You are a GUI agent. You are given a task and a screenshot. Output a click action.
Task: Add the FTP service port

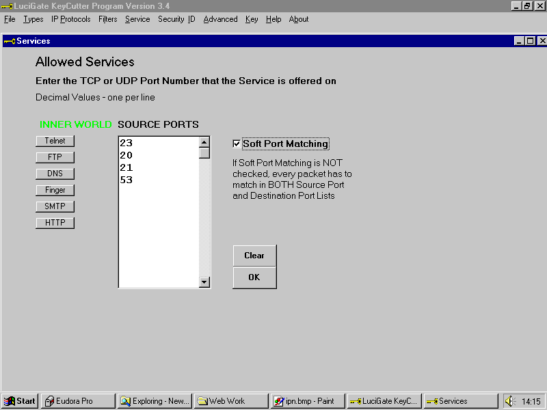(55, 157)
